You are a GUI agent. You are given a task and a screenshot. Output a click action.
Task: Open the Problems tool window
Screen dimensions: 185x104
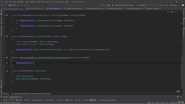[60, 100]
